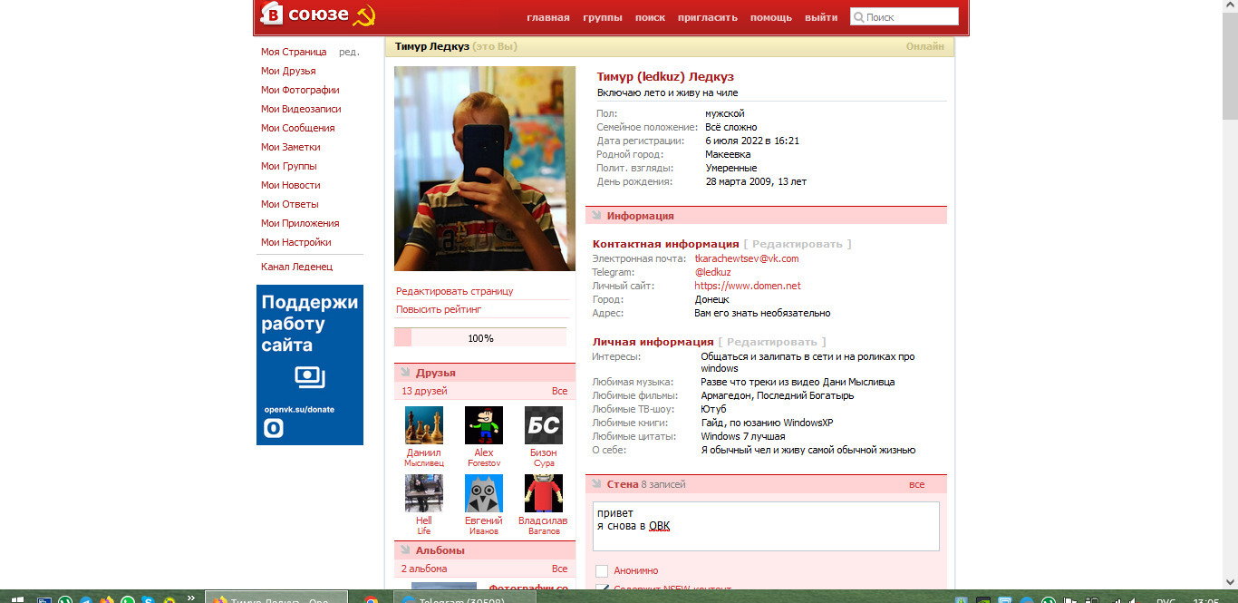This screenshot has width=1238, height=603.
Task: Click «Все» in the Альбомы section
Action: point(560,569)
